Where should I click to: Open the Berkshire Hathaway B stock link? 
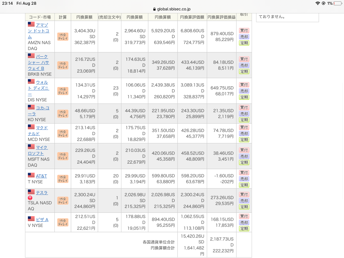tap(39, 62)
